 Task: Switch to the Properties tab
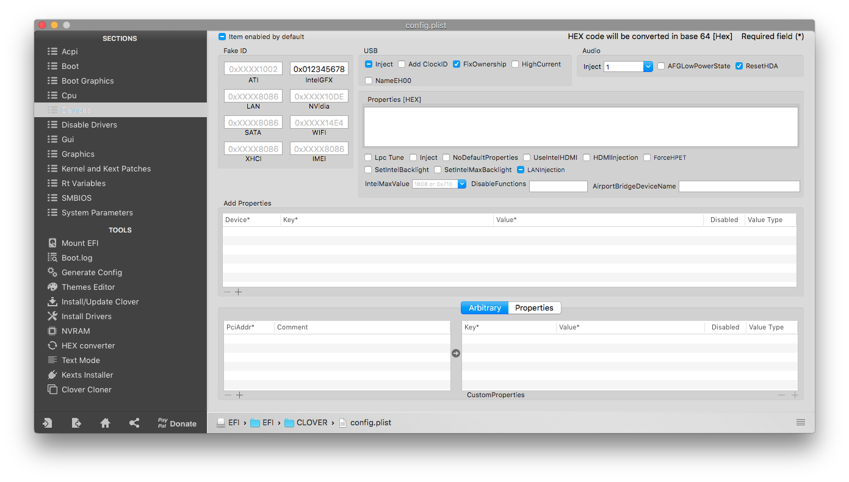pyautogui.click(x=534, y=308)
